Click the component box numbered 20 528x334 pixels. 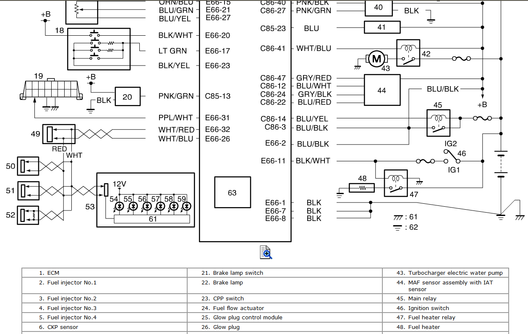(128, 97)
